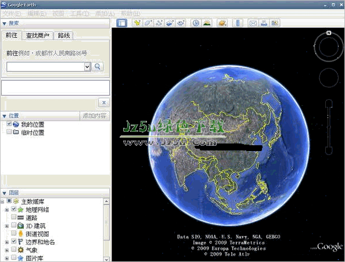345x262 pixels.
Task: Click the 3D 建筑 building icon
Action: [20, 226]
